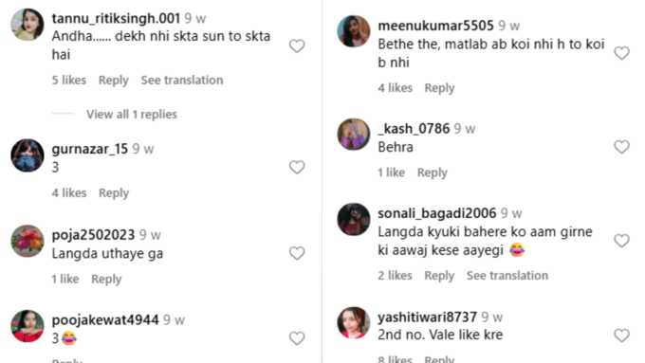Like poja2502023's comment via heart
This screenshot has height=363, width=645.
(297, 253)
